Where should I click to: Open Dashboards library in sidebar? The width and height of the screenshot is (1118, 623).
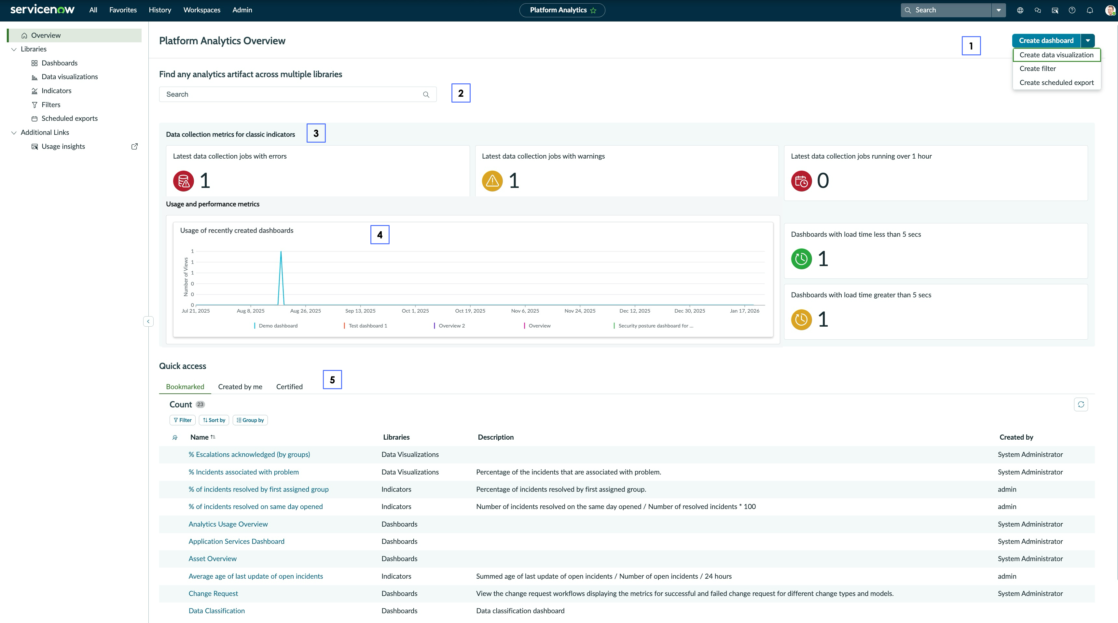click(x=60, y=63)
